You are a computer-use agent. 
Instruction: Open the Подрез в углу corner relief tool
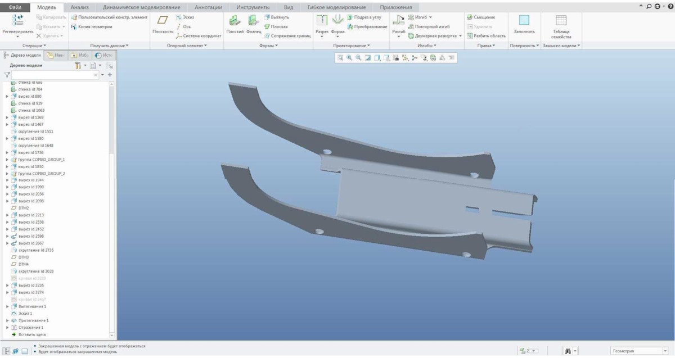364,17
